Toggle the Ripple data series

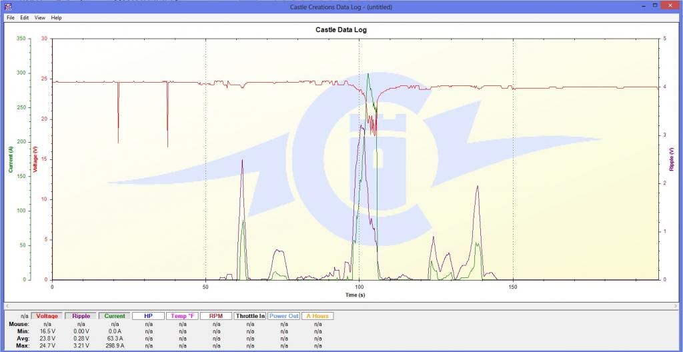[x=81, y=316]
